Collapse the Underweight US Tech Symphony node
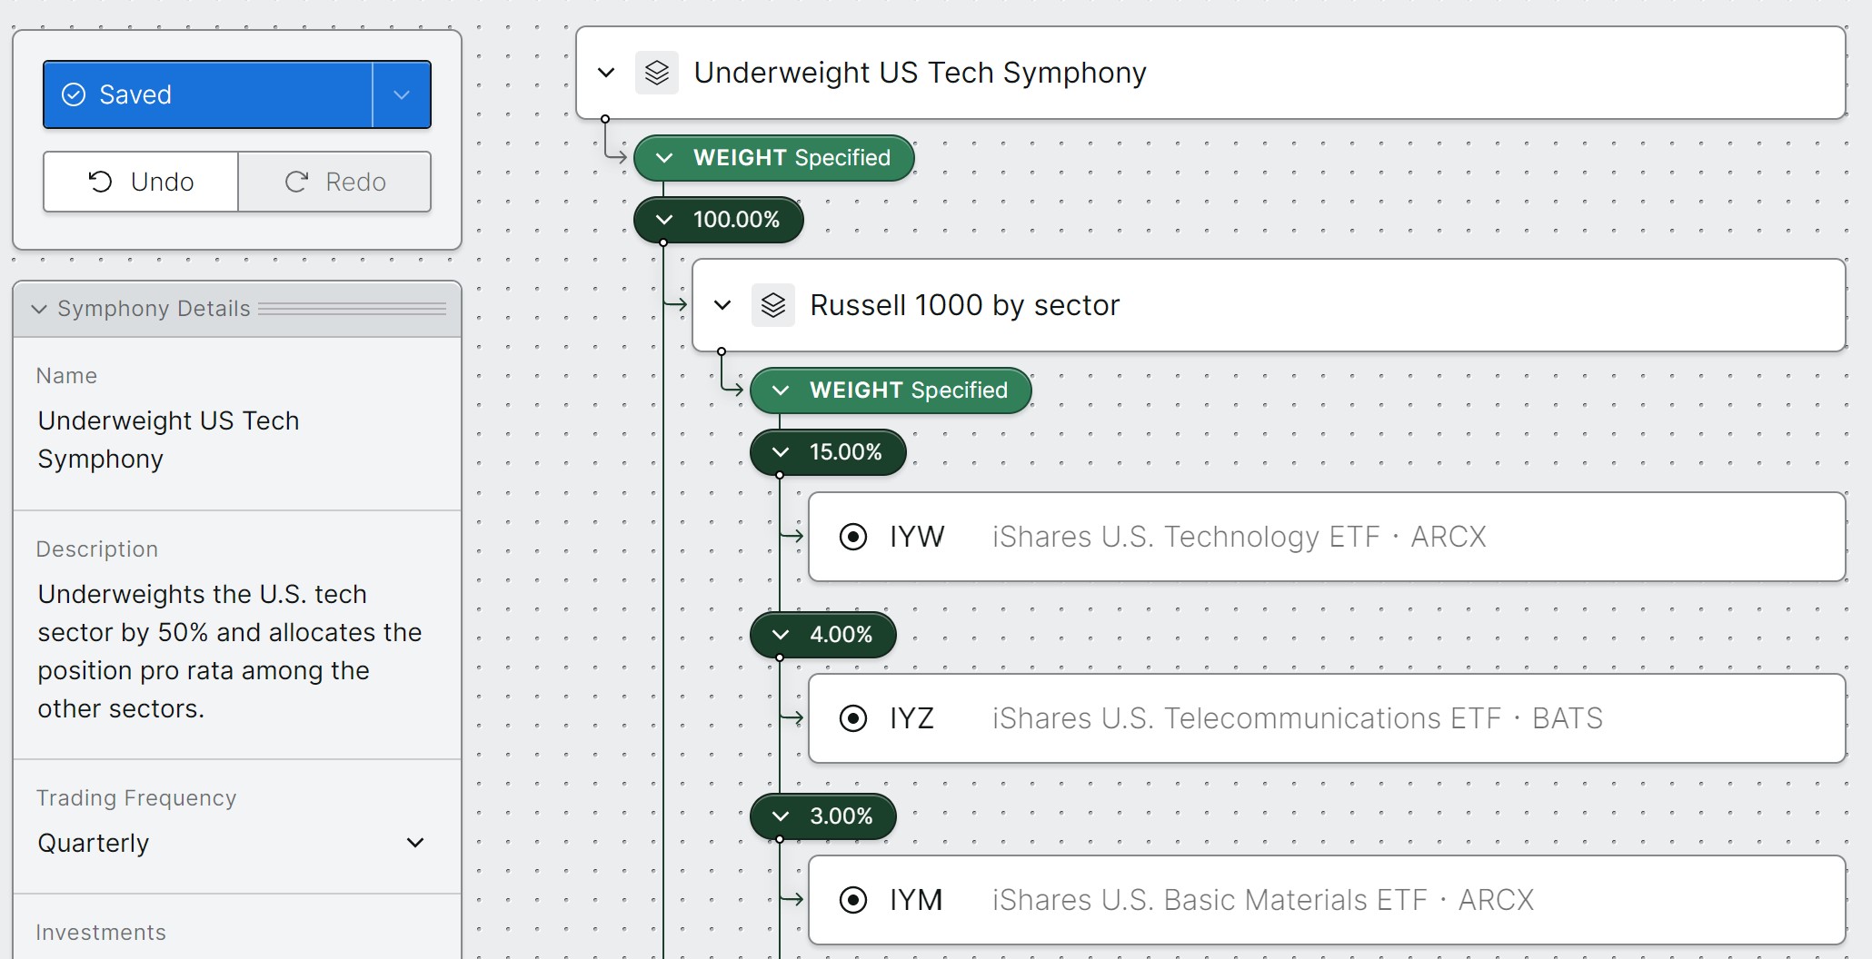This screenshot has height=959, width=1872. pyautogui.click(x=606, y=73)
